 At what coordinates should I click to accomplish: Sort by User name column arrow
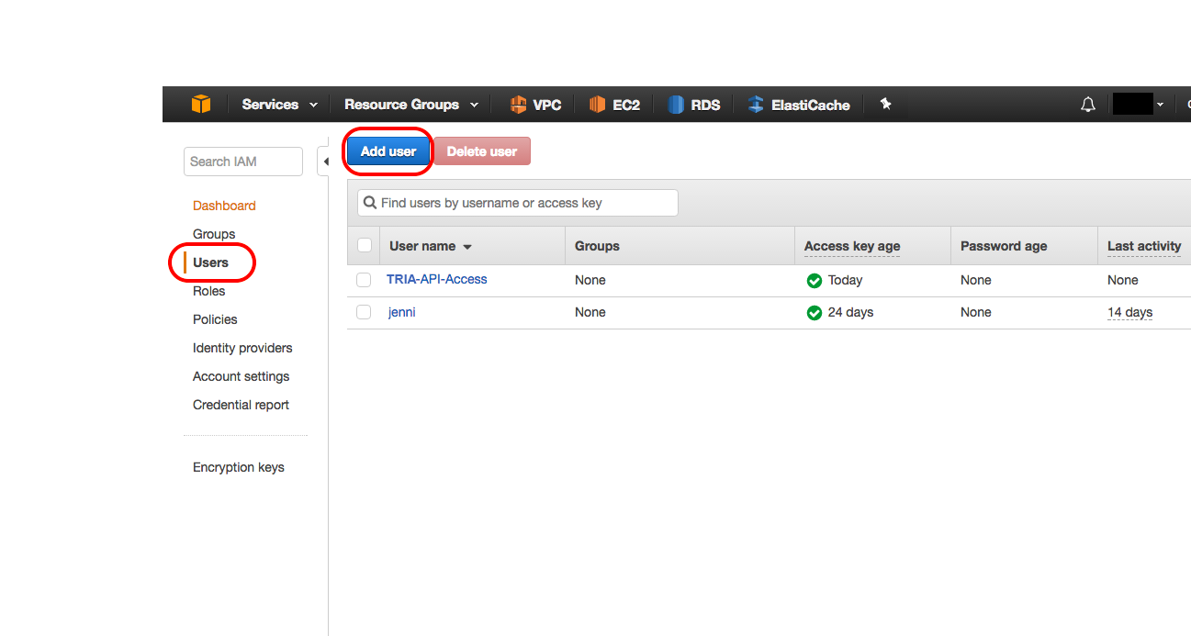pyautogui.click(x=467, y=247)
